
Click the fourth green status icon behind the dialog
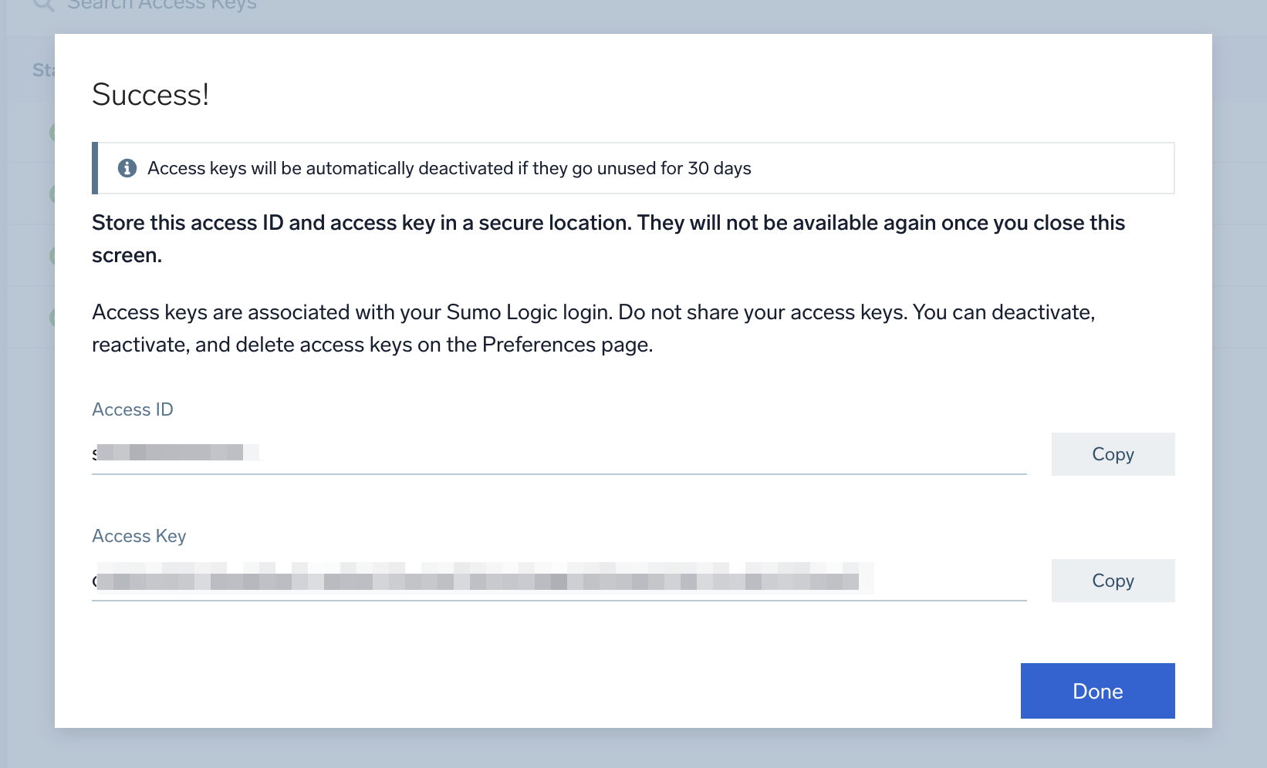click(52, 317)
